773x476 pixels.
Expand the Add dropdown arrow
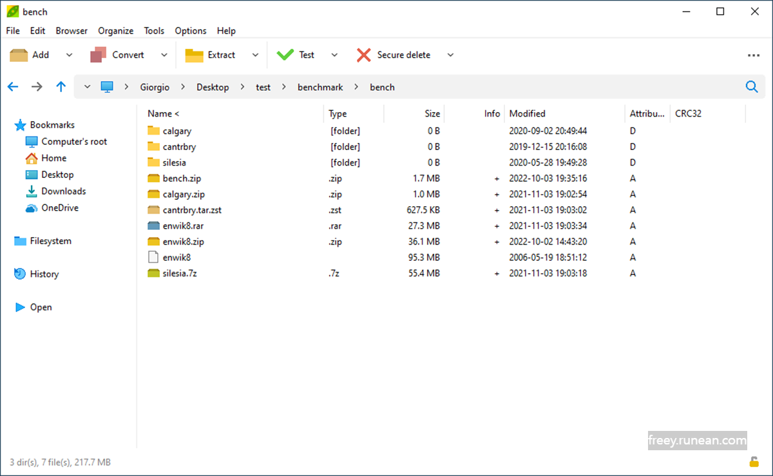tap(70, 55)
